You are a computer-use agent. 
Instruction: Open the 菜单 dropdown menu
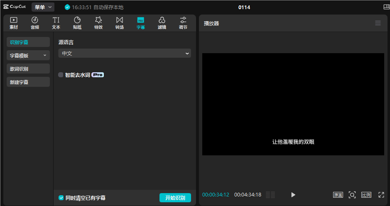tap(43, 7)
